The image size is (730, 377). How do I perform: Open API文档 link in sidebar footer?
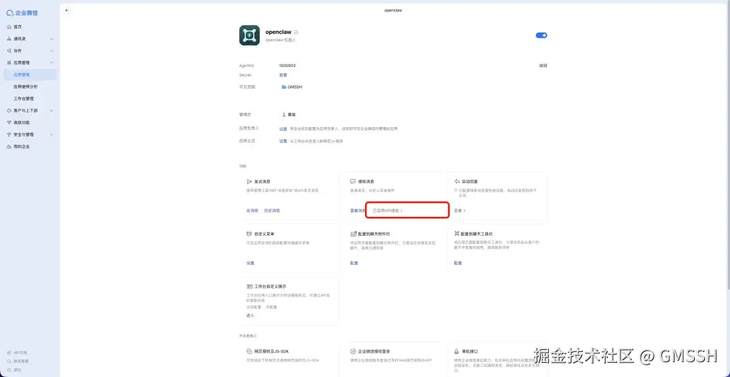coord(20,353)
